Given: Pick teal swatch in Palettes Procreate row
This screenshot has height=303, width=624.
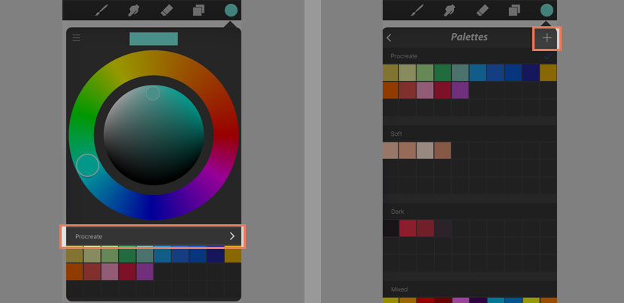Looking at the screenshot, I should (460, 73).
